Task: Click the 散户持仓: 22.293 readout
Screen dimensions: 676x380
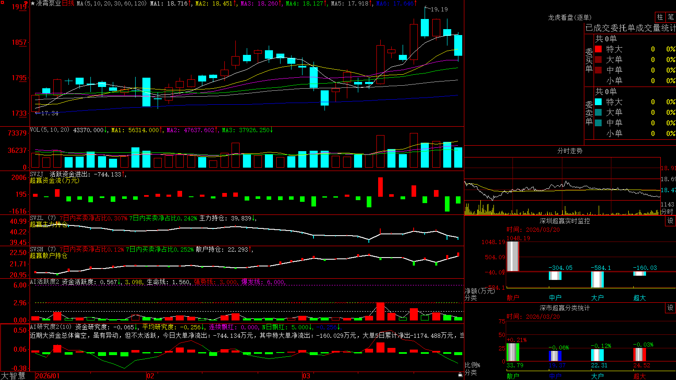Action: pyautogui.click(x=224, y=250)
